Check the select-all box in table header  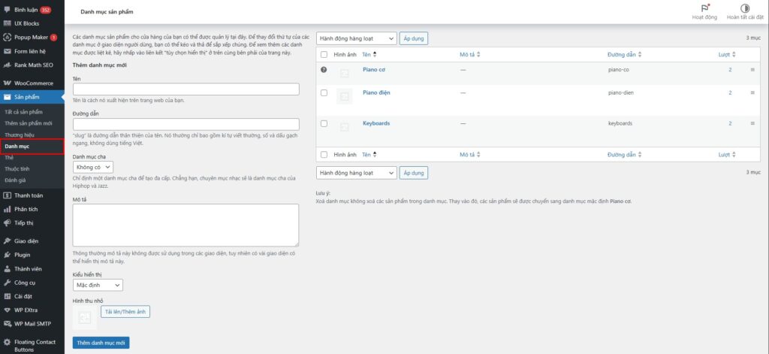[324, 55]
